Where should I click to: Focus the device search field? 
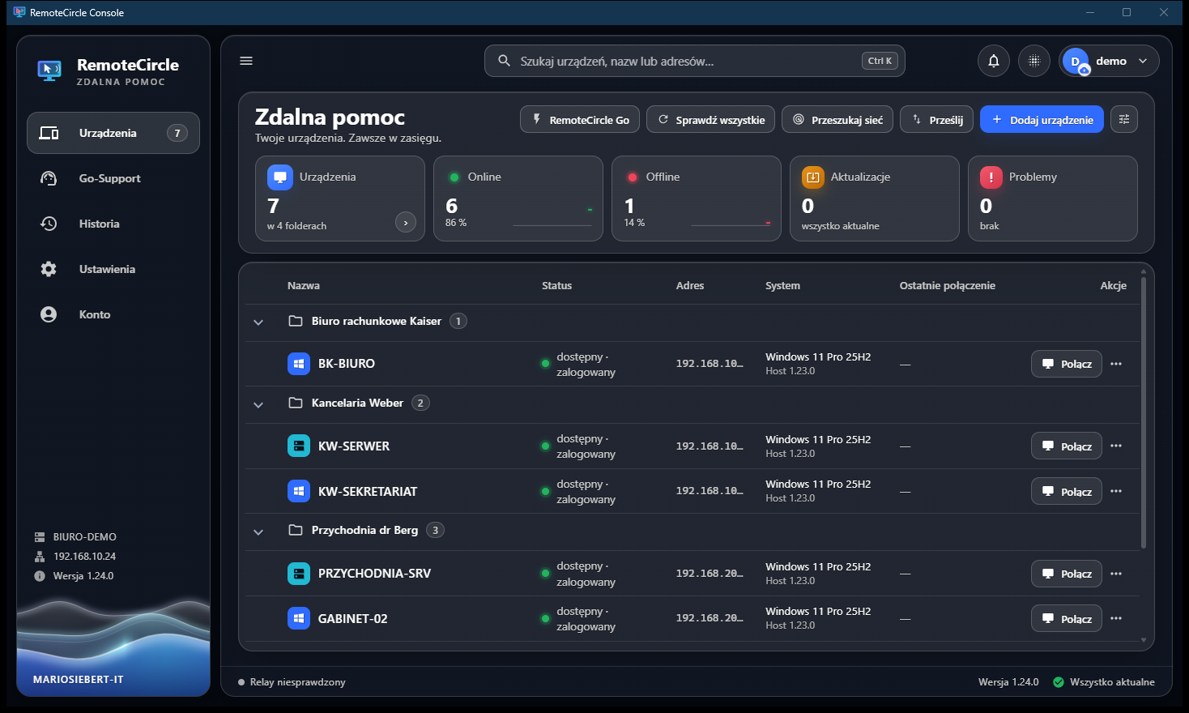694,61
